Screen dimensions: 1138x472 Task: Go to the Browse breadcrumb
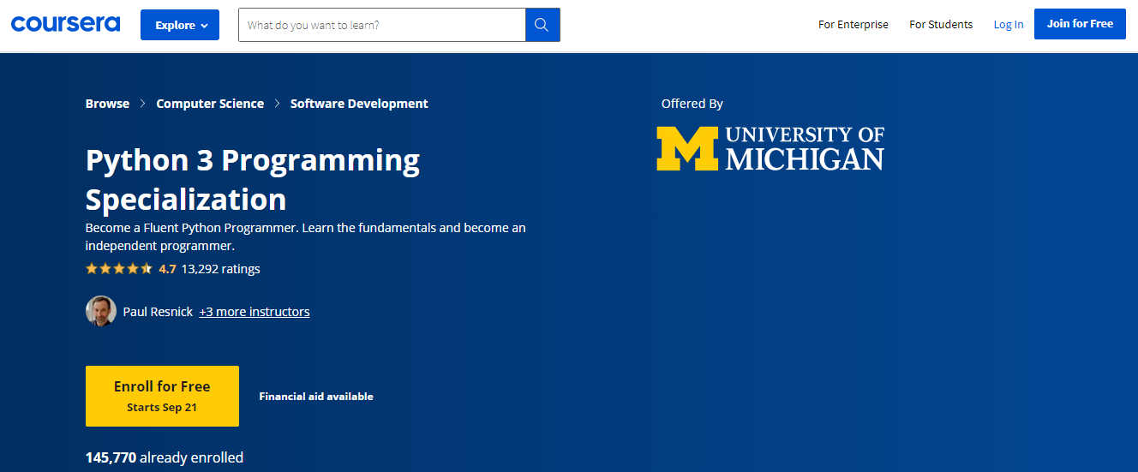107,104
